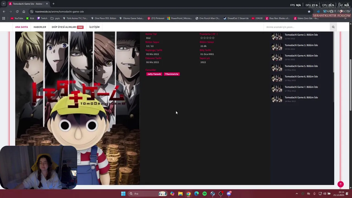Rate the anime with the first star

(x=202, y=38)
